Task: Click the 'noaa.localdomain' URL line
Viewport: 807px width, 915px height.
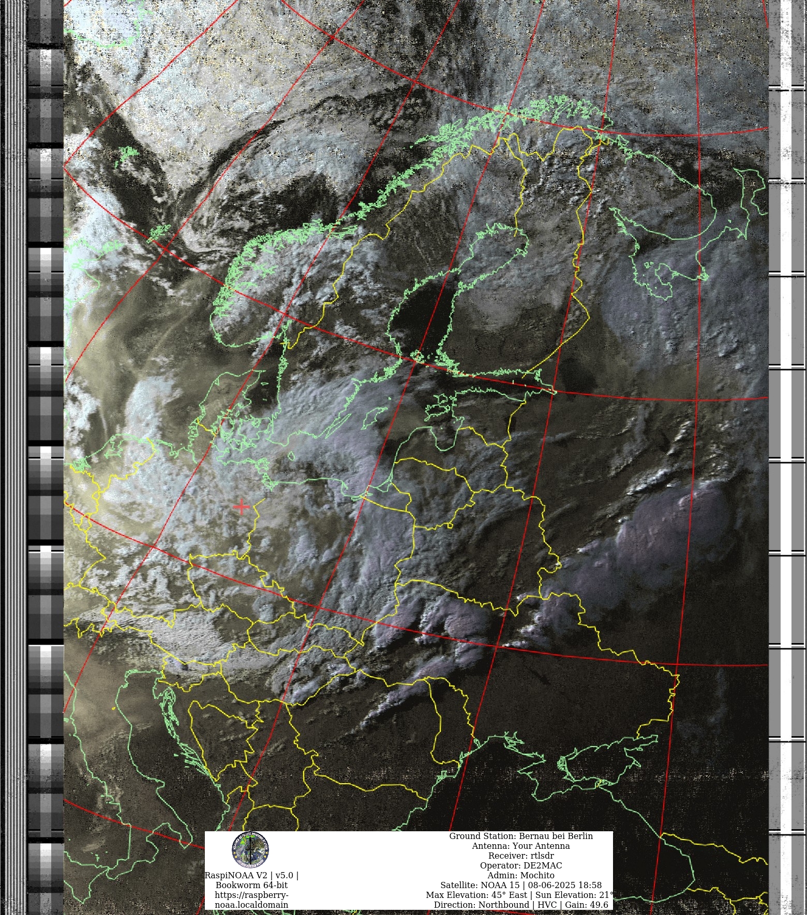Action: click(x=251, y=905)
